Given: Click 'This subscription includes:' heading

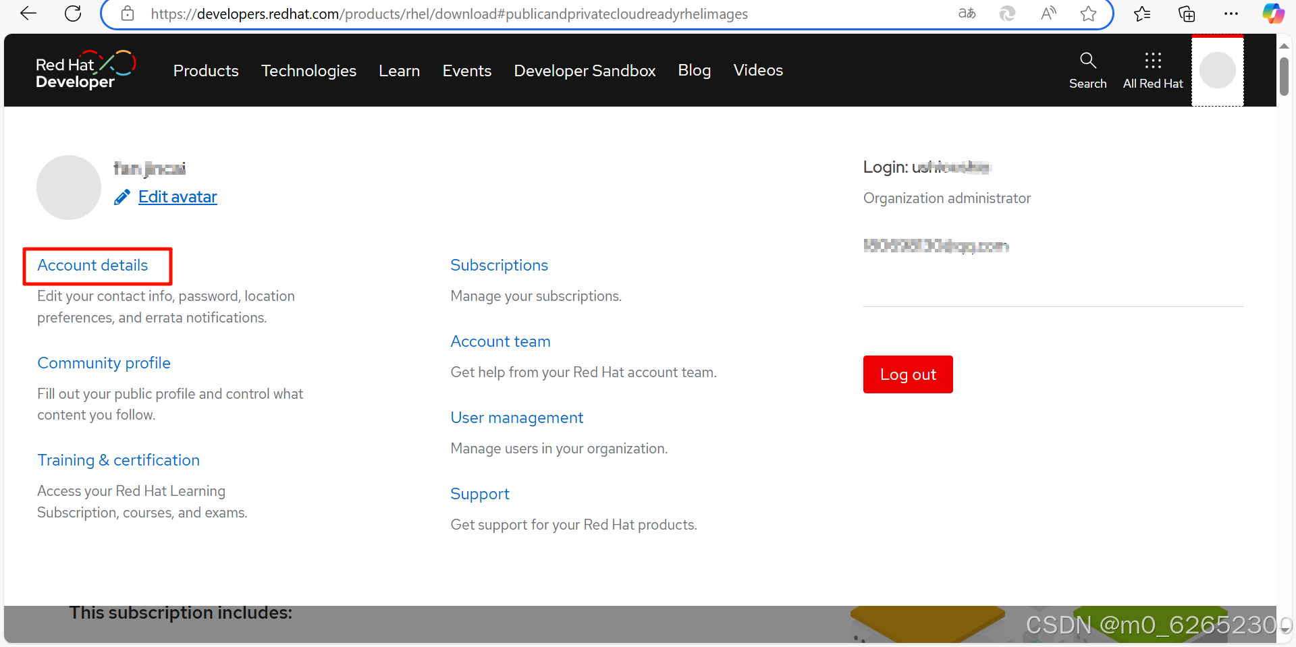Looking at the screenshot, I should tap(181, 613).
